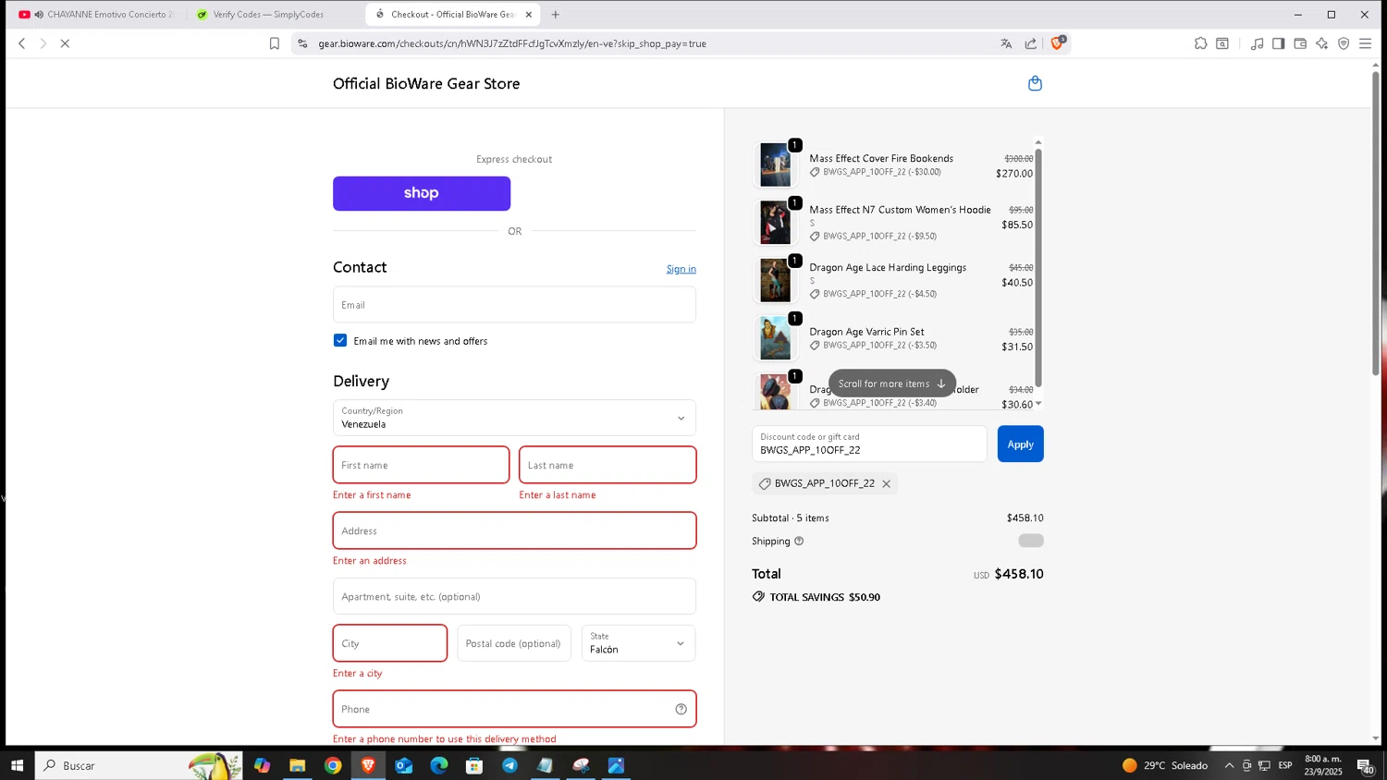
Task: Click Scroll for more items button
Action: (892, 384)
